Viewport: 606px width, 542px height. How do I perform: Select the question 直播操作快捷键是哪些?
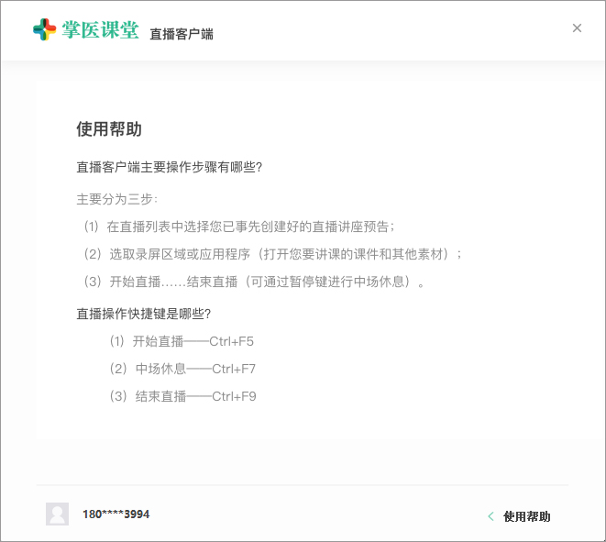point(144,314)
